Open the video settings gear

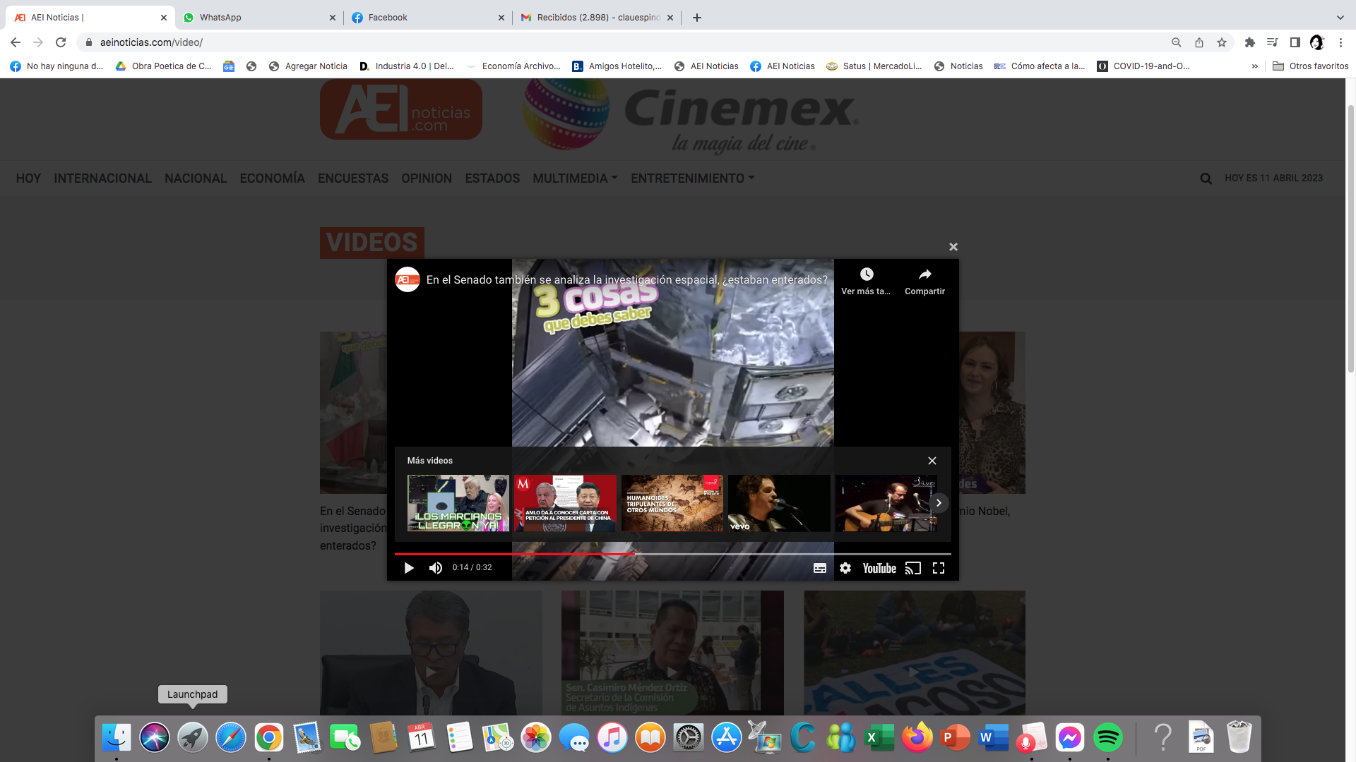pyautogui.click(x=845, y=568)
